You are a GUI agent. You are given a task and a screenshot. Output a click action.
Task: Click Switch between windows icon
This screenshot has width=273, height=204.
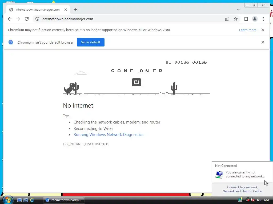pos(26,200)
